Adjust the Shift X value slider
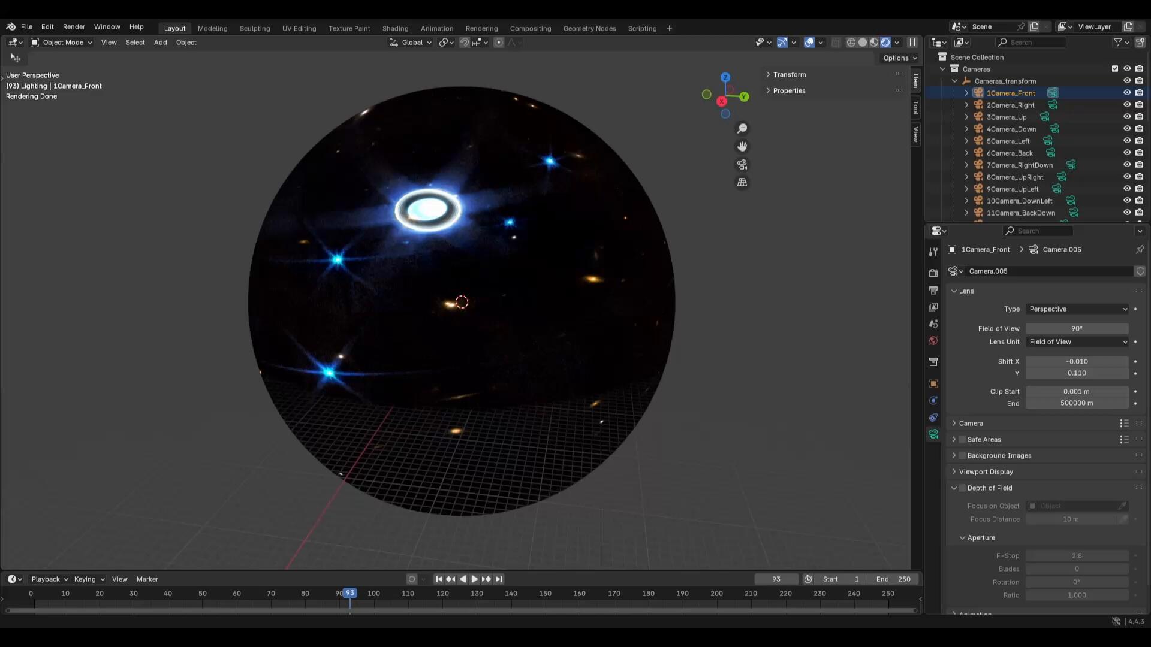The image size is (1151, 647). click(x=1077, y=361)
